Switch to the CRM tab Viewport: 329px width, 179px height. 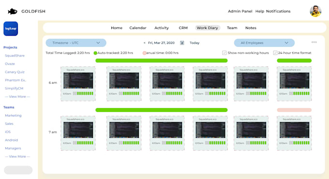[x=183, y=28]
